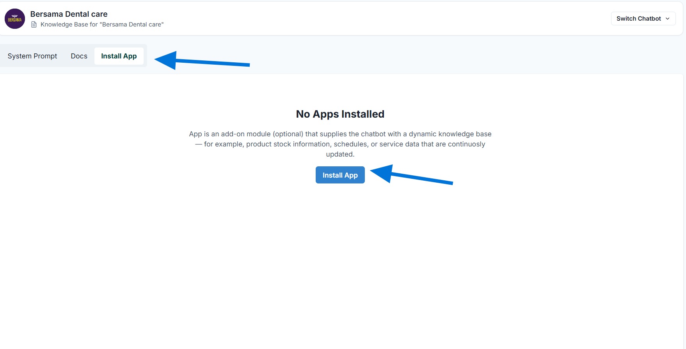Select the Install App tab
The height and width of the screenshot is (349, 686).
click(x=119, y=56)
